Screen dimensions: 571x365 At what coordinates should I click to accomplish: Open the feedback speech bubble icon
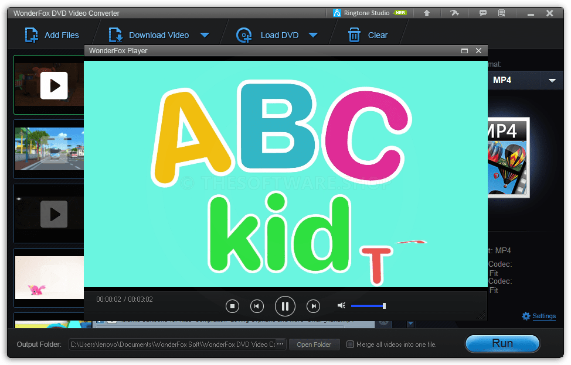pos(483,13)
